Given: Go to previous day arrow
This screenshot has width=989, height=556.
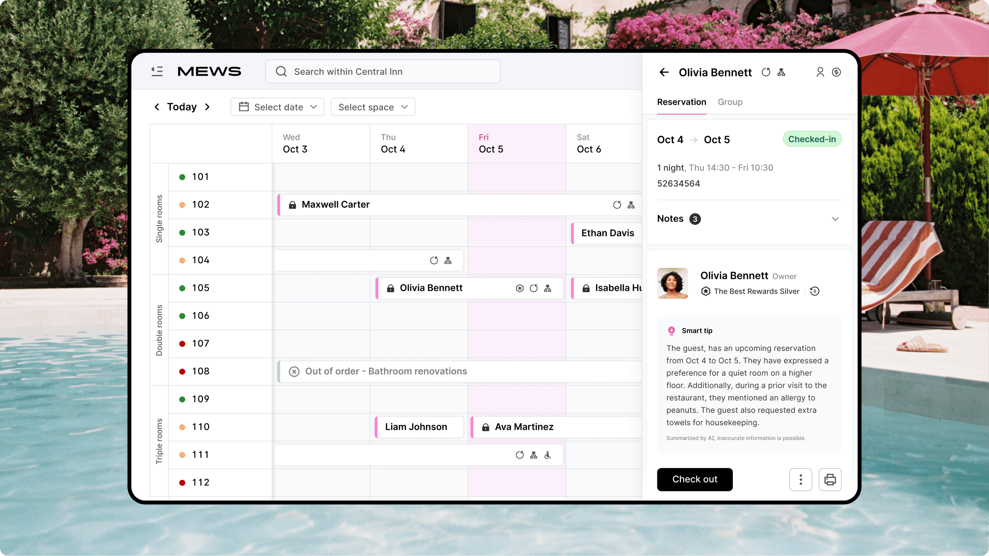Looking at the screenshot, I should 157,107.
